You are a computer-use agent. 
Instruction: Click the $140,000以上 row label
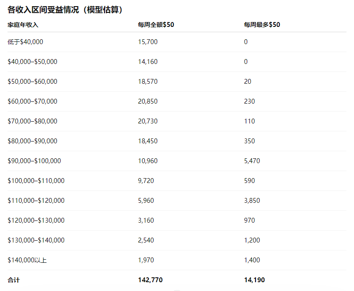coord(27,260)
